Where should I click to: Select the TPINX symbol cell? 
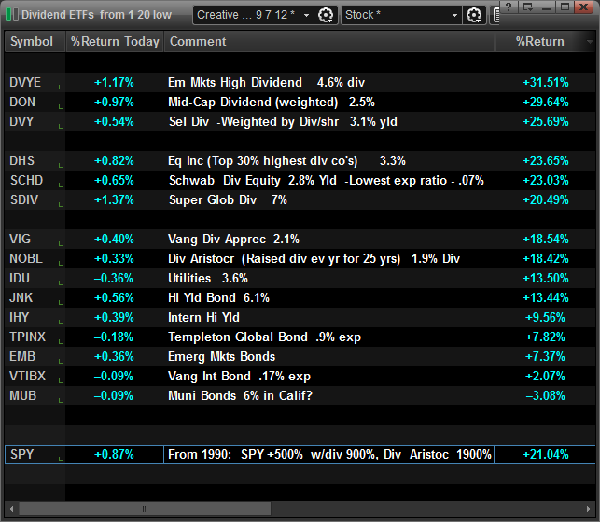[x=35, y=337]
